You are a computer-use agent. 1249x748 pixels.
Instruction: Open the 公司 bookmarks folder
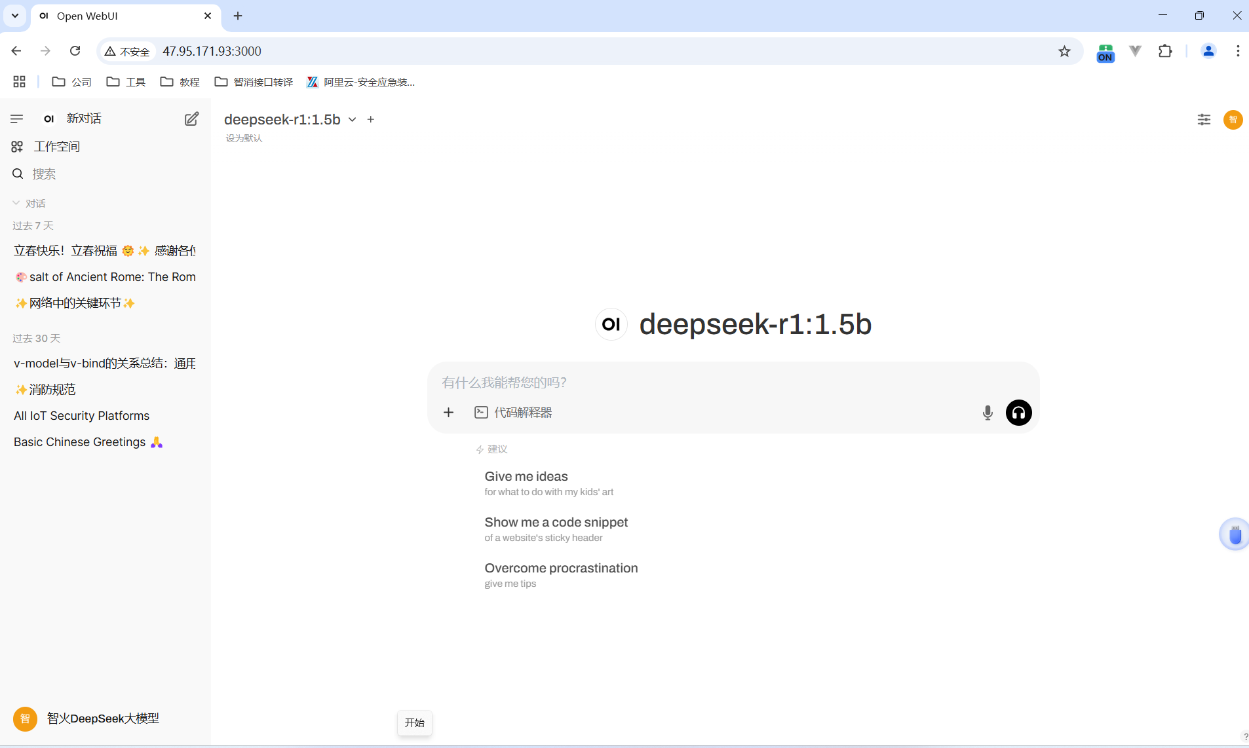click(x=71, y=82)
